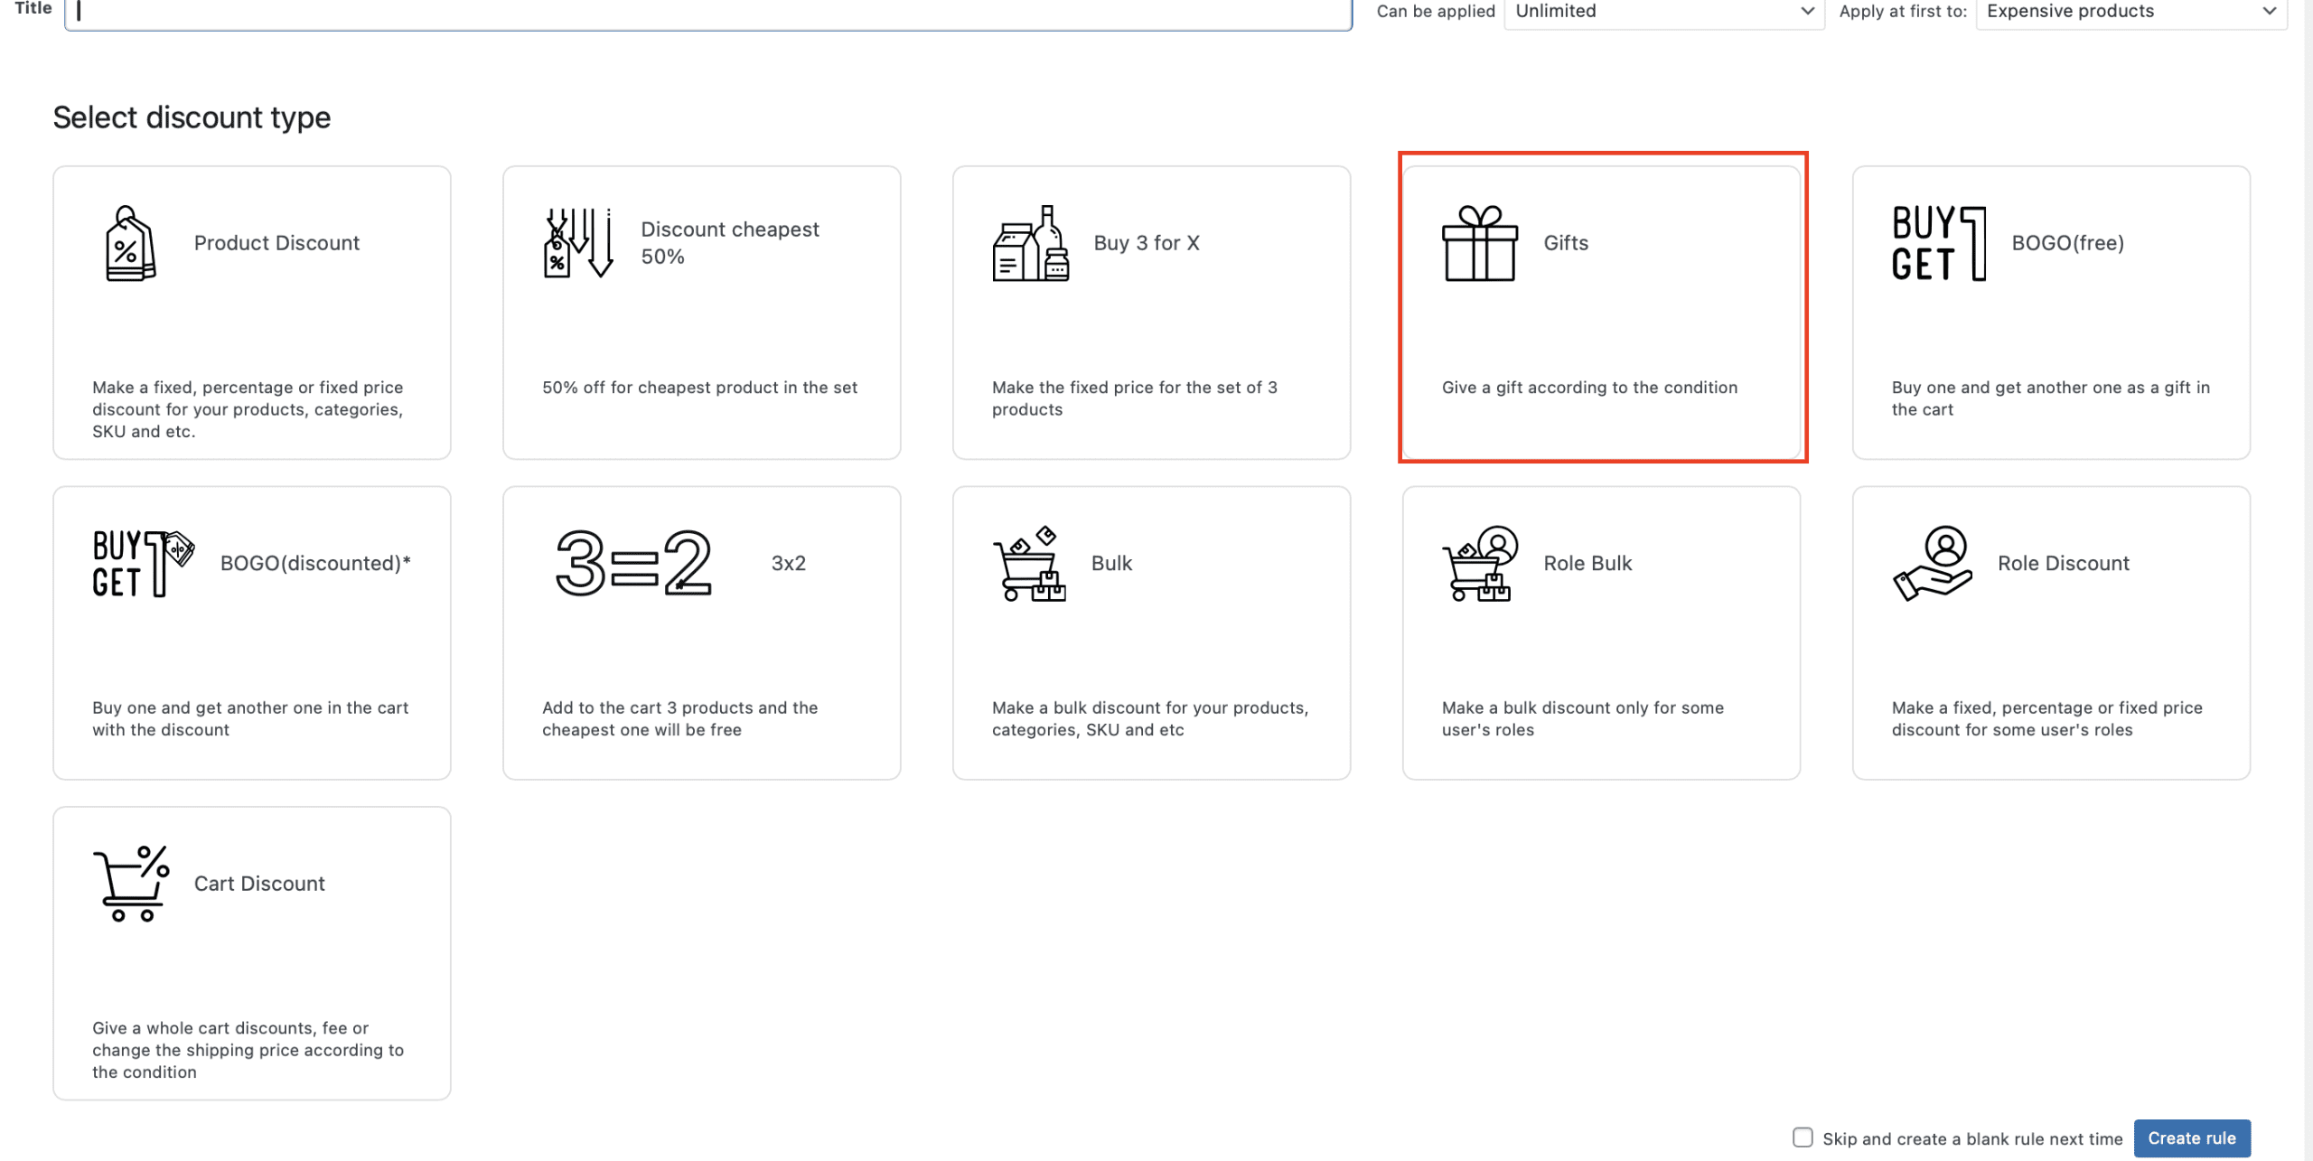Open the Can be applied Unlimited dropdown
Viewport: 2313px width, 1161px height.
[x=1663, y=12]
